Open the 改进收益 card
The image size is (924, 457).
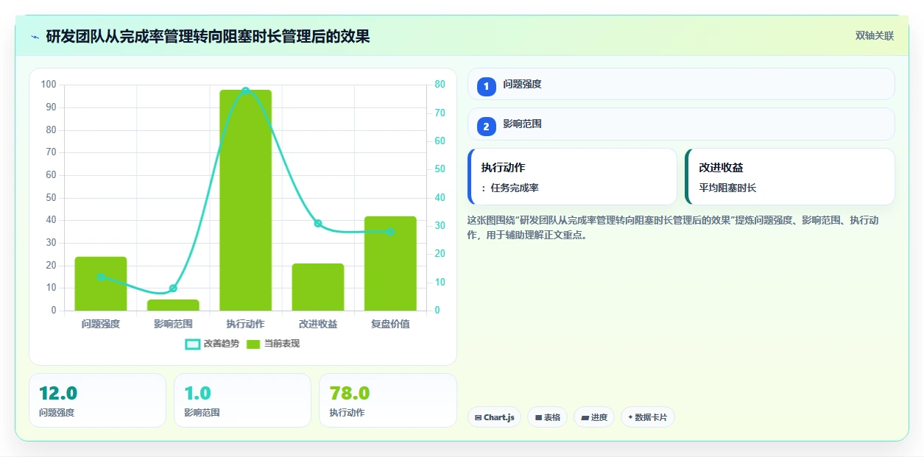click(790, 177)
